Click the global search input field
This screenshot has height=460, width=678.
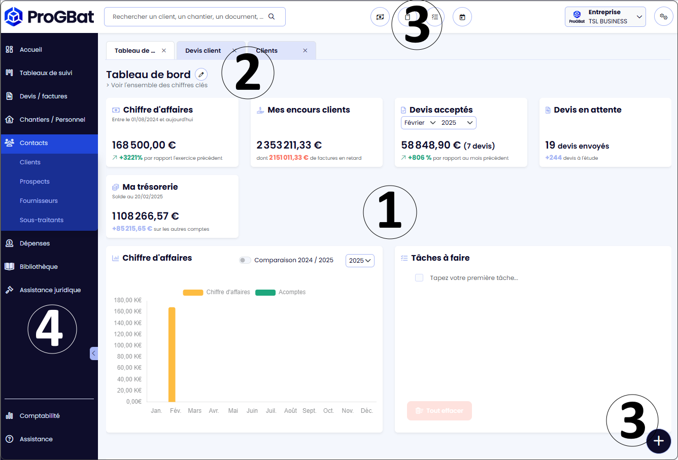188,17
